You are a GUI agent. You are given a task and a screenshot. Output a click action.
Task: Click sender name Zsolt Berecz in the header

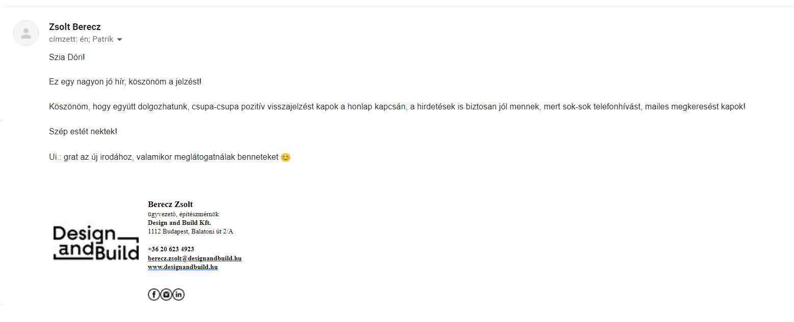[75, 27]
